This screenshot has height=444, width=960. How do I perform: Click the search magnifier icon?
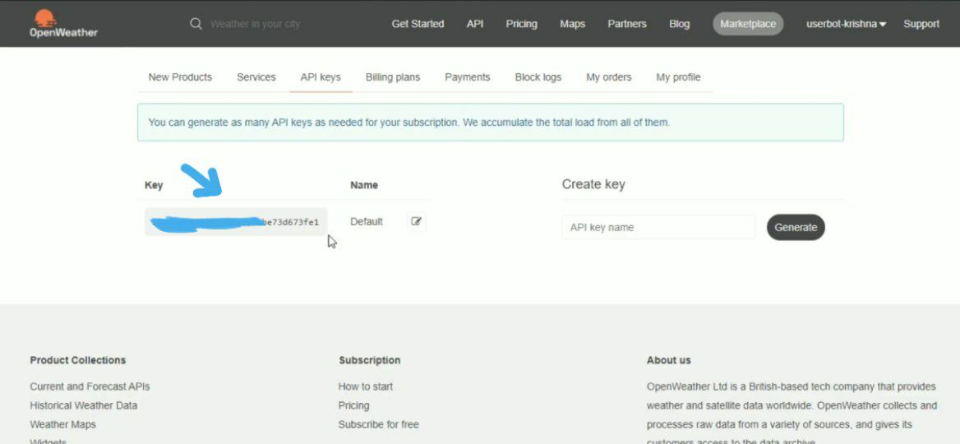pos(196,24)
